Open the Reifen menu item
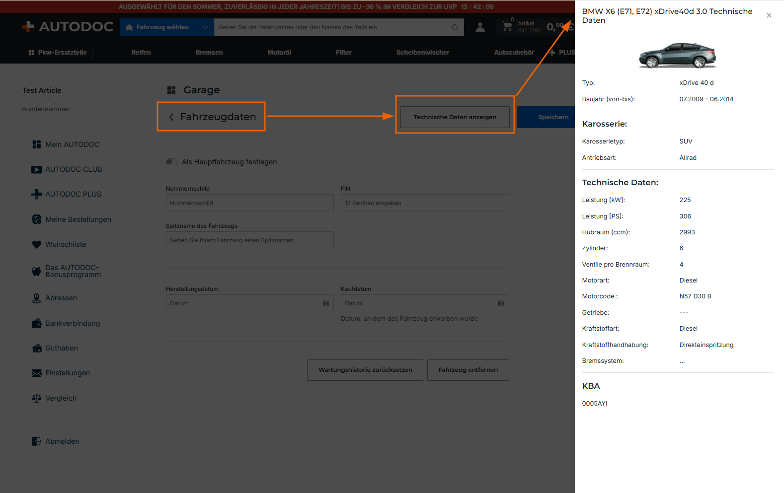784x493 pixels. (x=141, y=53)
